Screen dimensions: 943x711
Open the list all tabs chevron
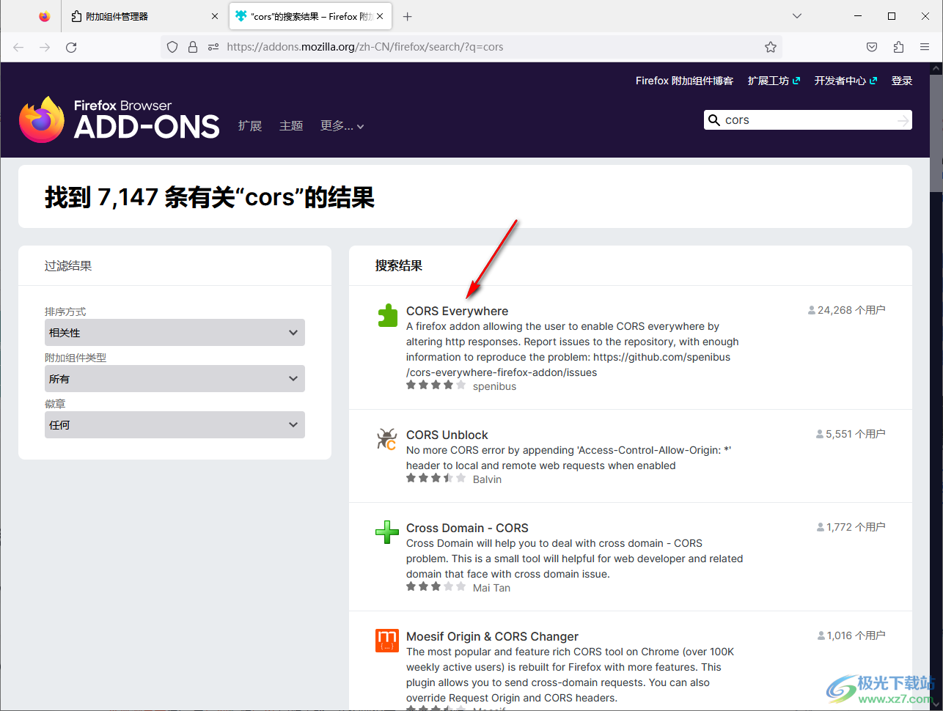tap(797, 16)
